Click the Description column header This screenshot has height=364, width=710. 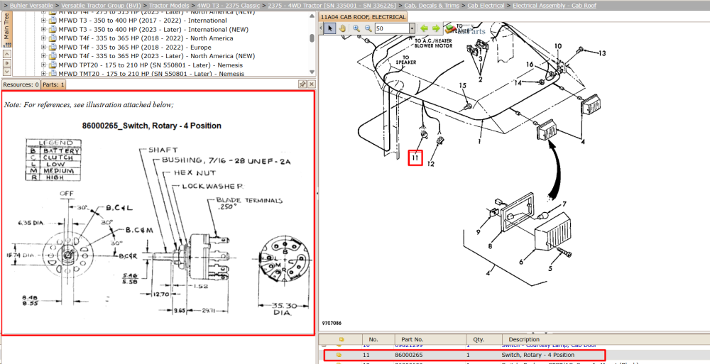606,339
